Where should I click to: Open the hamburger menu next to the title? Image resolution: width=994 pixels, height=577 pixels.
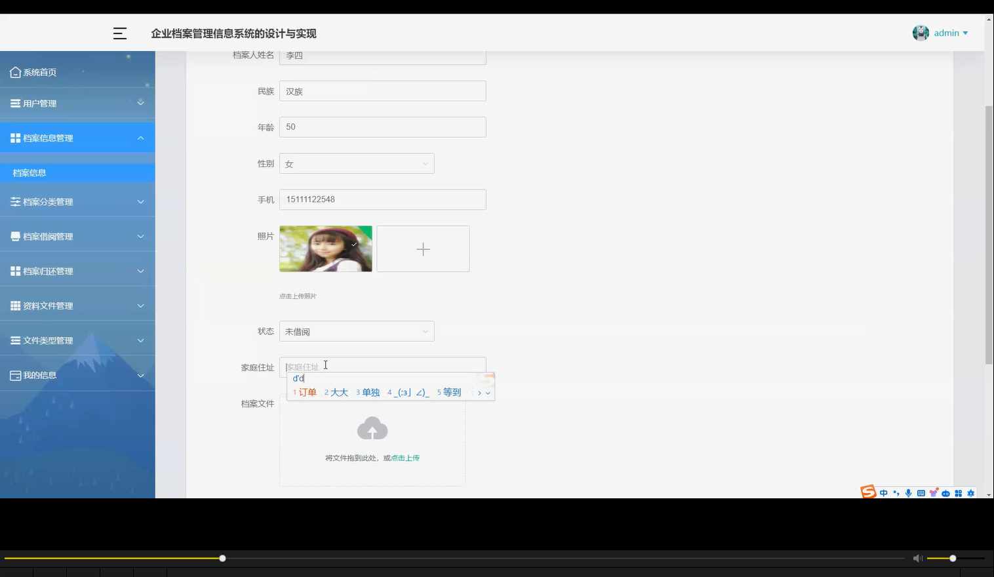point(120,33)
